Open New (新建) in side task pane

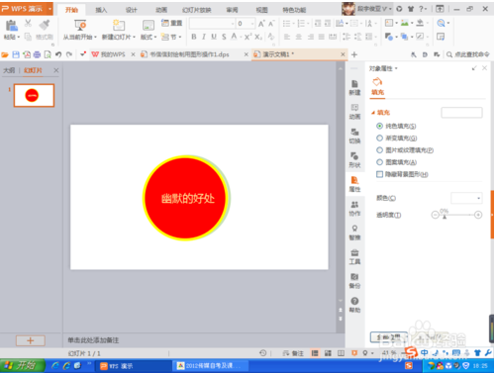354,87
